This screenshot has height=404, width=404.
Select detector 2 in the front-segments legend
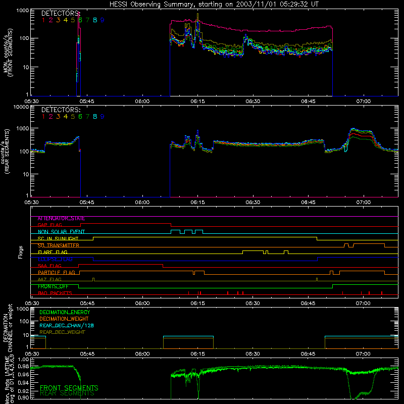point(51,20)
